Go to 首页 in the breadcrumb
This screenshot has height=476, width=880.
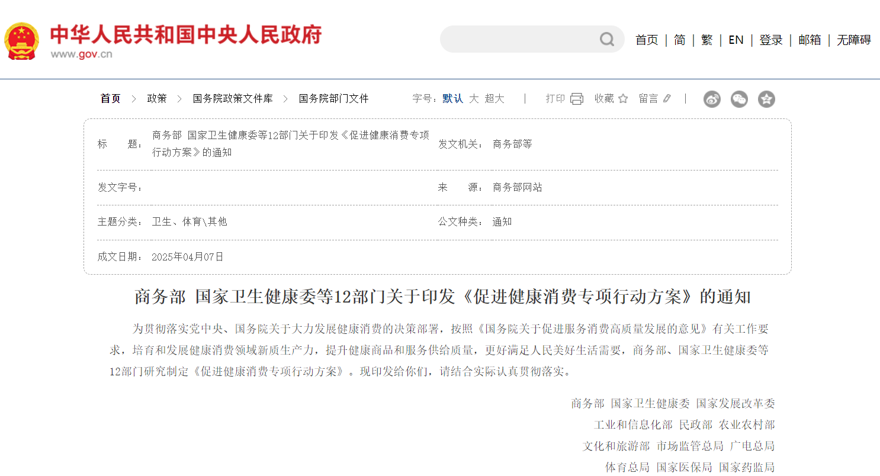(x=110, y=99)
